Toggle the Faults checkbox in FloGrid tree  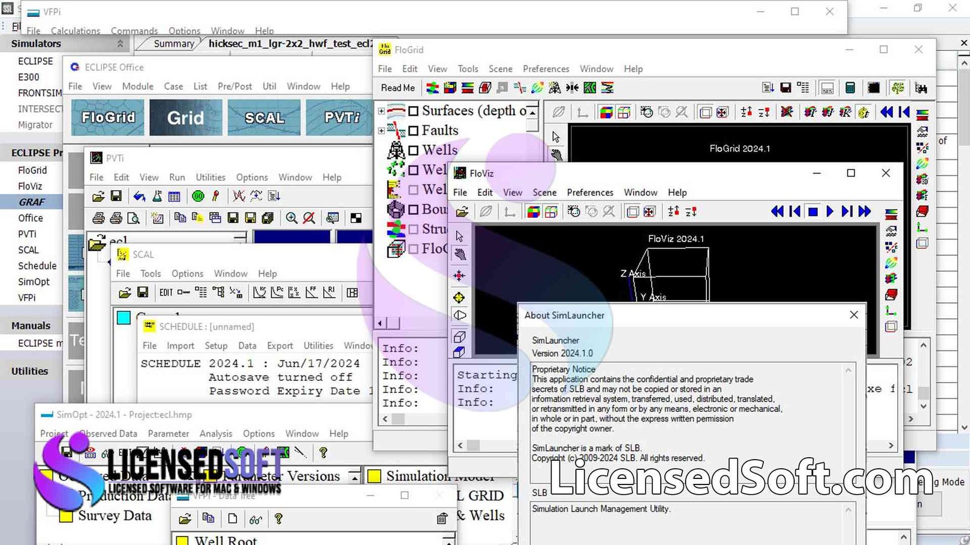(413, 131)
